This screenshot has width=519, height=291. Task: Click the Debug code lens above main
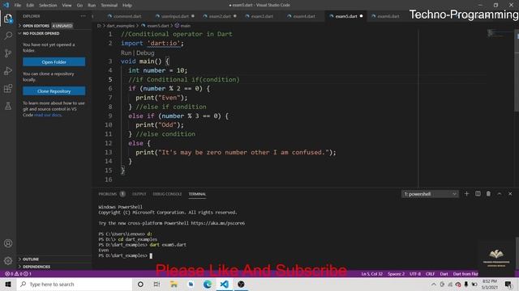tap(145, 53)
